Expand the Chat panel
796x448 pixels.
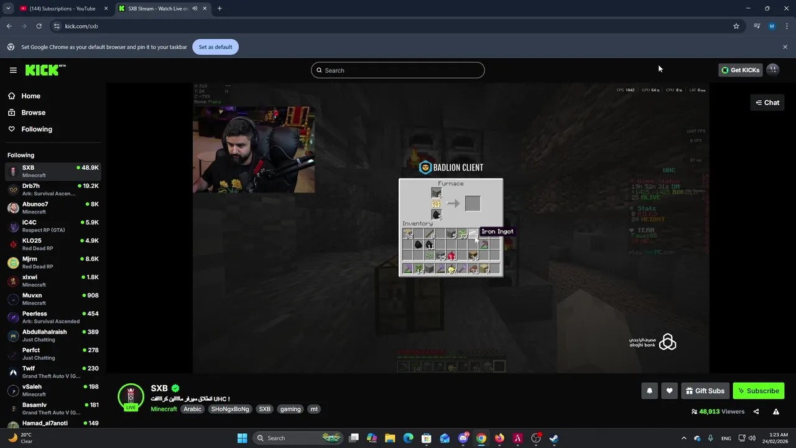pyautogui.click(x=767, y=103)
